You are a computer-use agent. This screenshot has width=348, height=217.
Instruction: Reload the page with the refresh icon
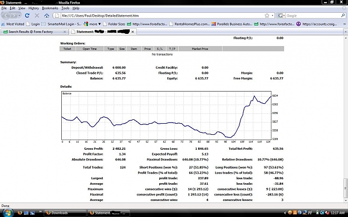click(x=27, y=16)
